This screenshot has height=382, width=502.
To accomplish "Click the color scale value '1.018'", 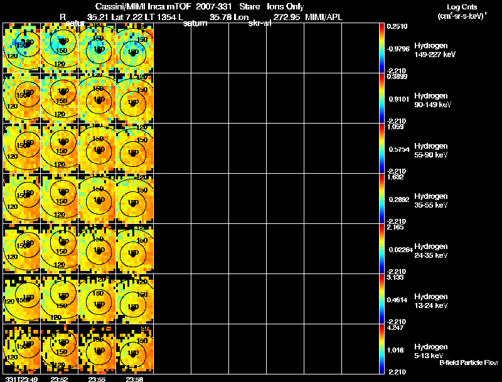I will (395, 351).
